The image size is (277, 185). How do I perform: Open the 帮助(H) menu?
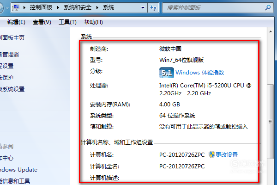pos(93,22)
